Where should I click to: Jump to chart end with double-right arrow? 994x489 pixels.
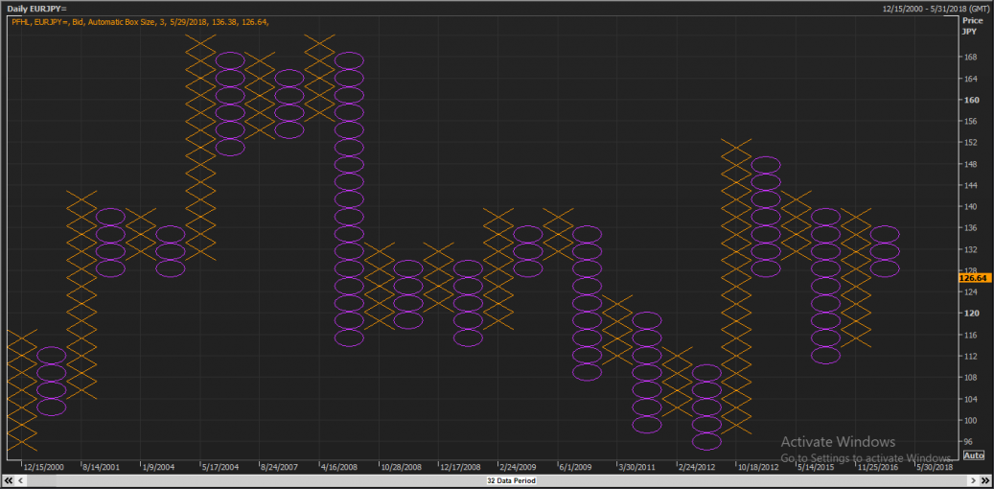[x=983, y=479]
